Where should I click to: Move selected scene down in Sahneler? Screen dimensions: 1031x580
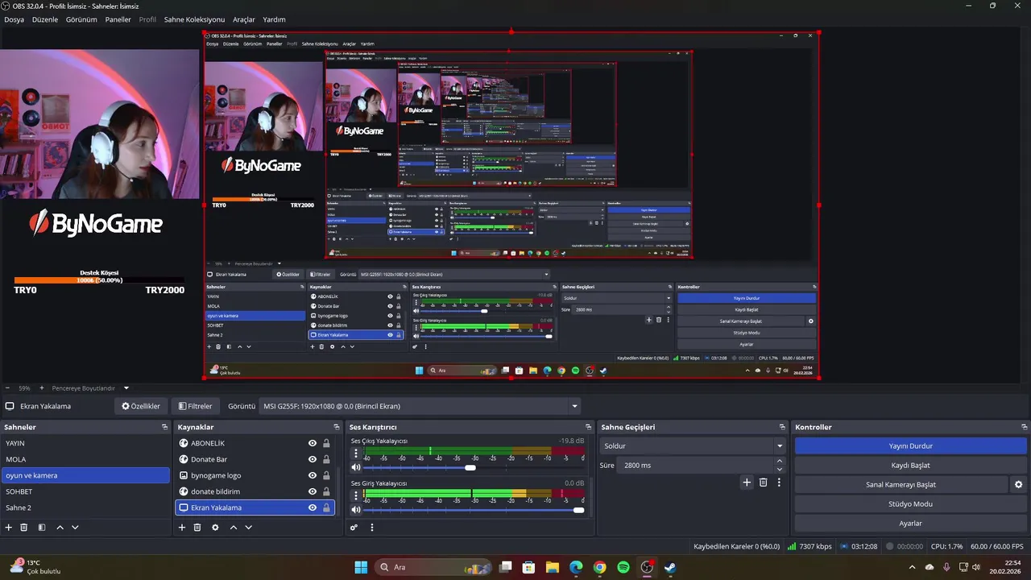[x=75, y=528]
